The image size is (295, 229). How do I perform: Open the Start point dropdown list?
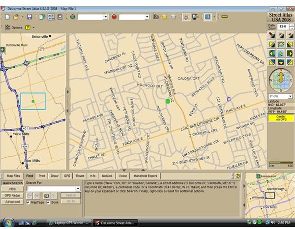point(106,17)
